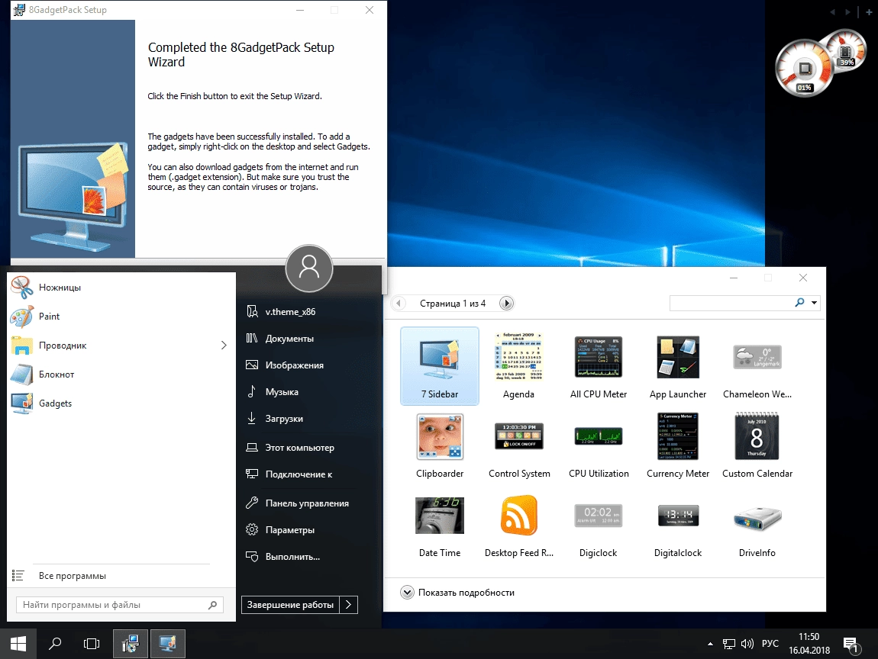Click the gadget gallery search field

click(x=731, y=303)
